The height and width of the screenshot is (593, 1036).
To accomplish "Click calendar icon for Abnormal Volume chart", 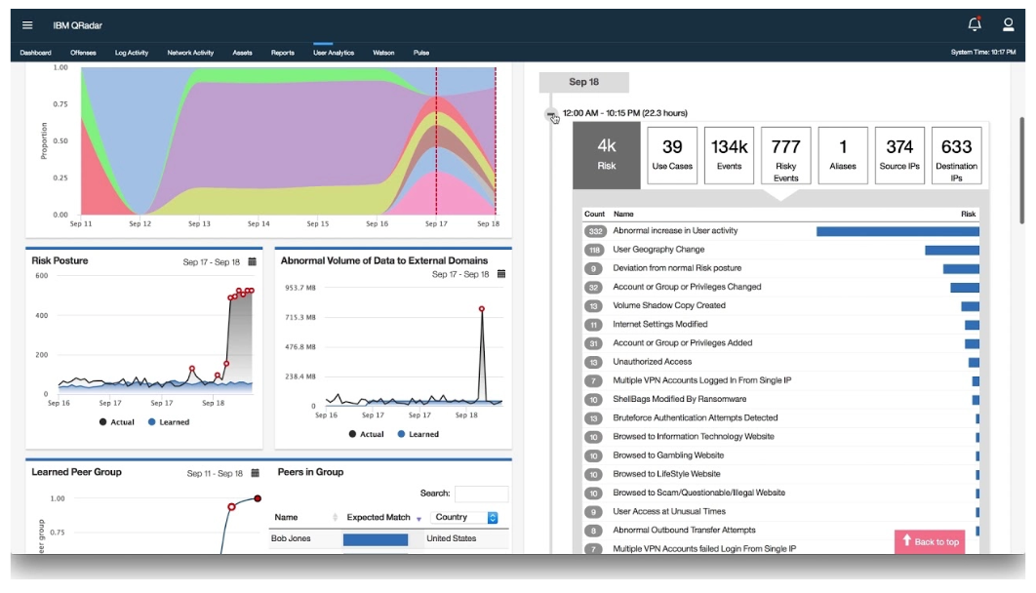I will tap(501, 275).
